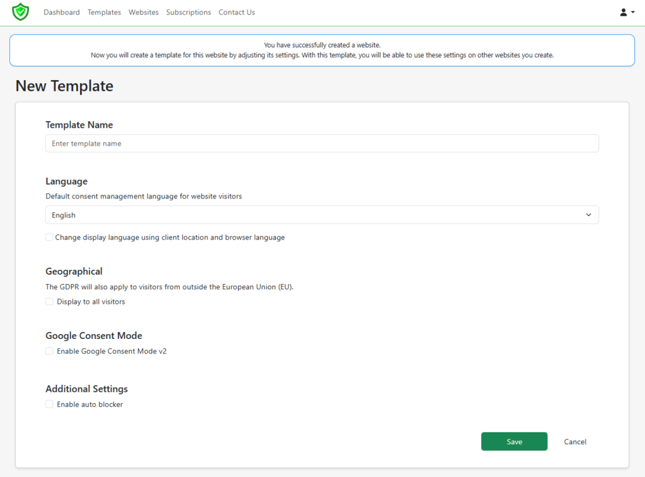Tick the Enable auto blocker checkbox
This screenshot has height=477, width=645.
(x=49, y=405)
